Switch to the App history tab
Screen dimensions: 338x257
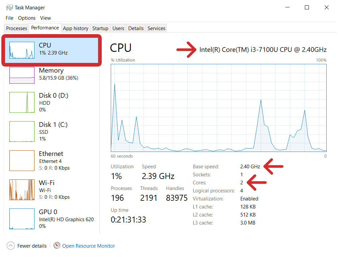coord(76,28)
